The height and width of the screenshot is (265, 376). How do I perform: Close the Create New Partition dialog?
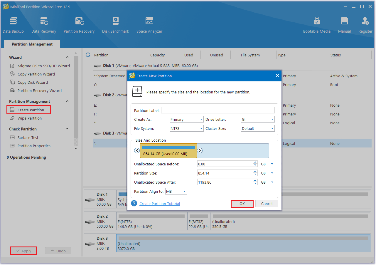click(x=277, y=76)
